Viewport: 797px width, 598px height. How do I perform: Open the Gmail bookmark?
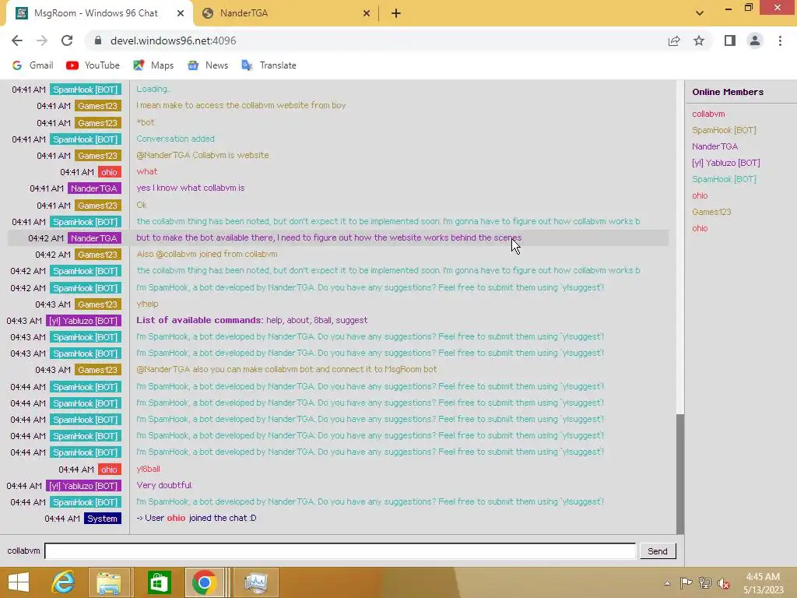(33, 65)
